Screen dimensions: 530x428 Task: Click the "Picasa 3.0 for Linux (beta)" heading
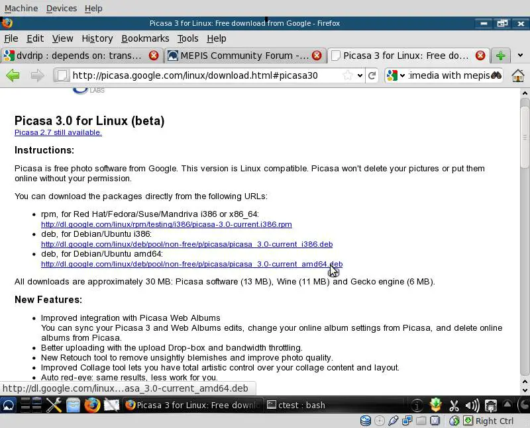pyautogui.click(x=89, y=121)
